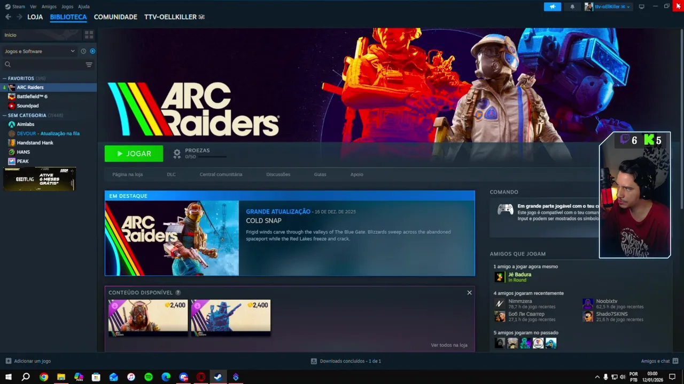Screen dimensions: 684x384
Task: Open the Jogos menu
Action: pyautogui.click(x=67, y=6)
